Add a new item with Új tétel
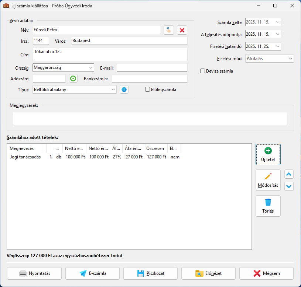The width and height of the screenshot is (301, 287). pos(268,154)
